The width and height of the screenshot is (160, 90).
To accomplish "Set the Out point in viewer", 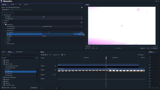I will pos(96,48).
